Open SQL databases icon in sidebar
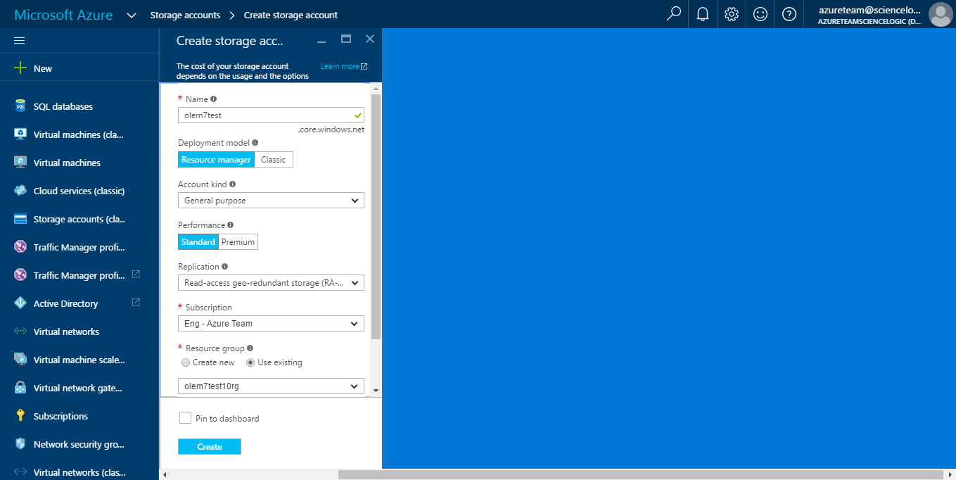This screenshot has width=956, height=480. coord(20,106)
